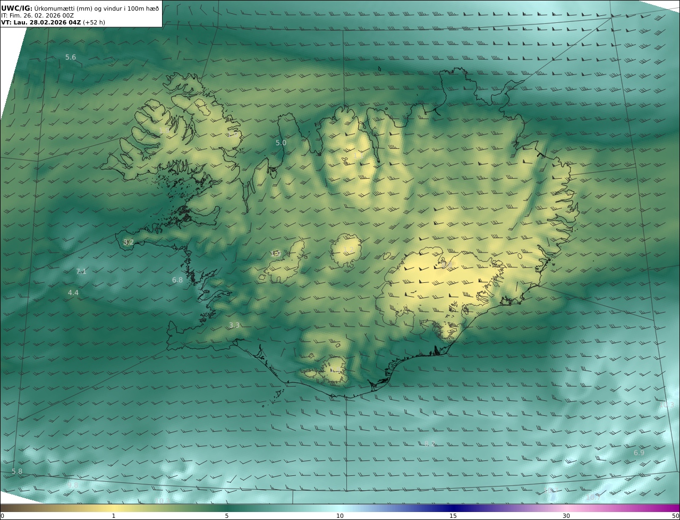This screenshot has height=520, width=680.
Task: Pick the 3.3 value label in southwest Iceland
Action: [x=234, y=325]
